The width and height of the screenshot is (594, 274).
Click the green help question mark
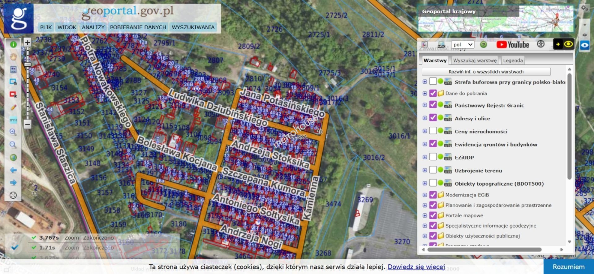[x=483, y=45]
